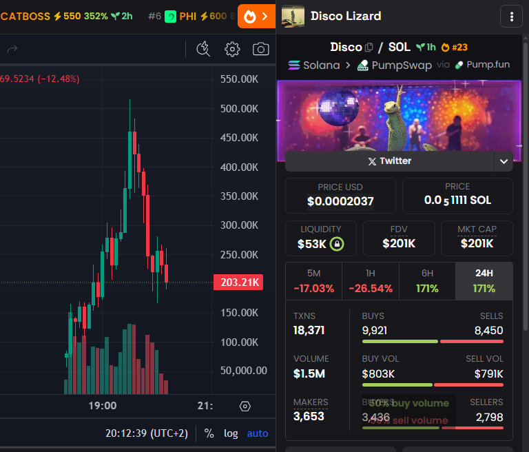Open chart settings gear
This screenshot has height=452, width=529.
(232, 50)
